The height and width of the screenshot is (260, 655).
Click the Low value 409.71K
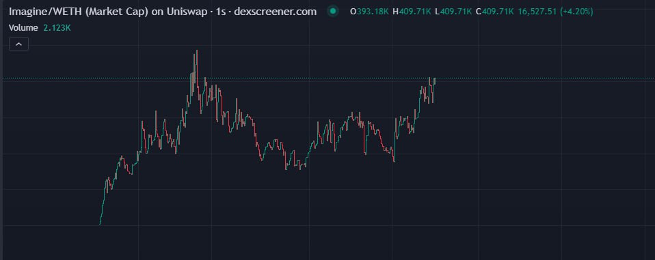(456, 12)
